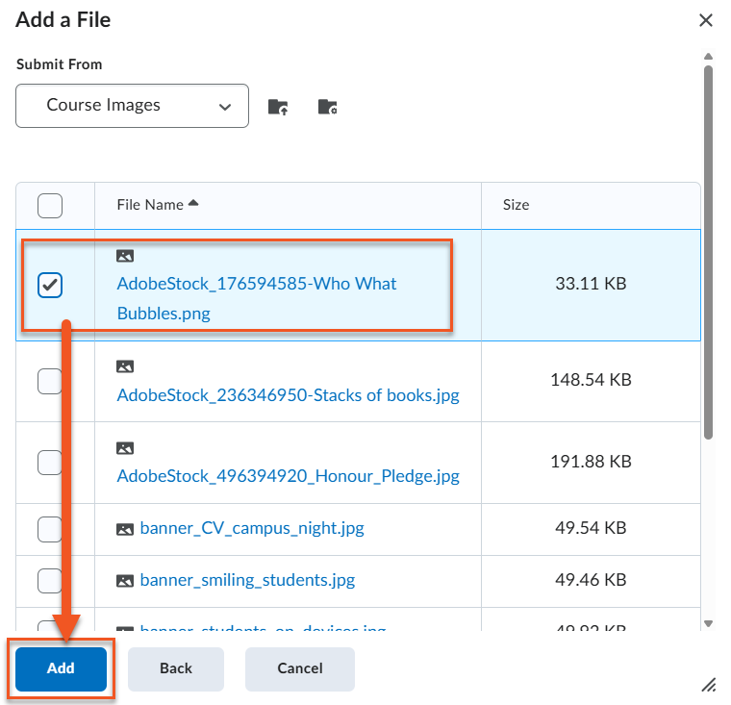
Task: Open AdobeStock_236346950-Stacks of books.jpg link
Action: pyautogui.click(x=288, y=395)
